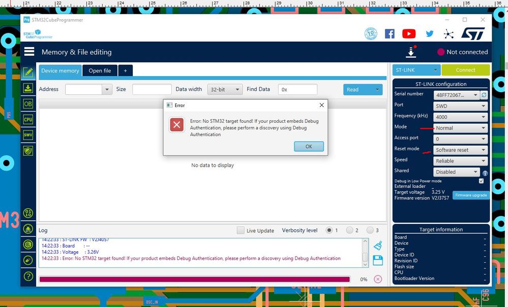Select verbosity level 2
This screenshot has height=307, width=508.
349,230
